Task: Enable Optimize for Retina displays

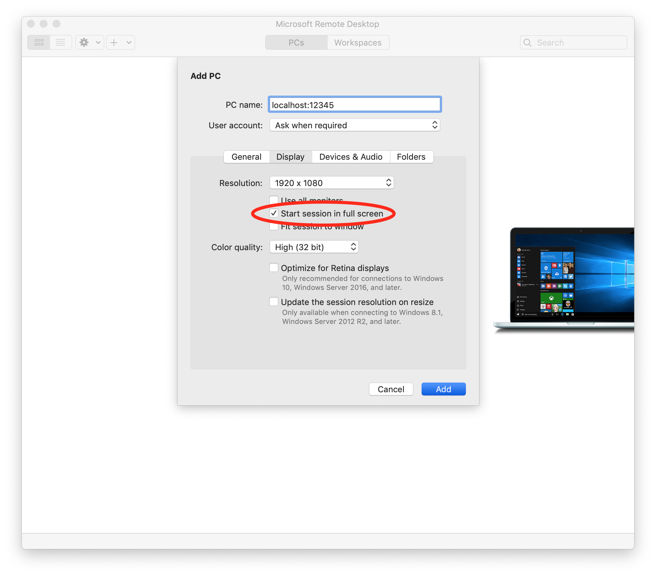Action: 274,268
